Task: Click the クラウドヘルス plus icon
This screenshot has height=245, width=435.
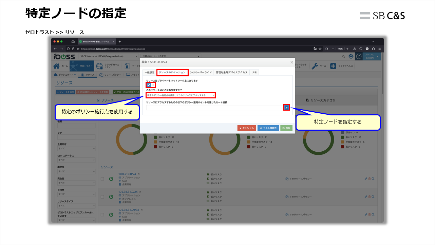Action: [x=333, y=65]
